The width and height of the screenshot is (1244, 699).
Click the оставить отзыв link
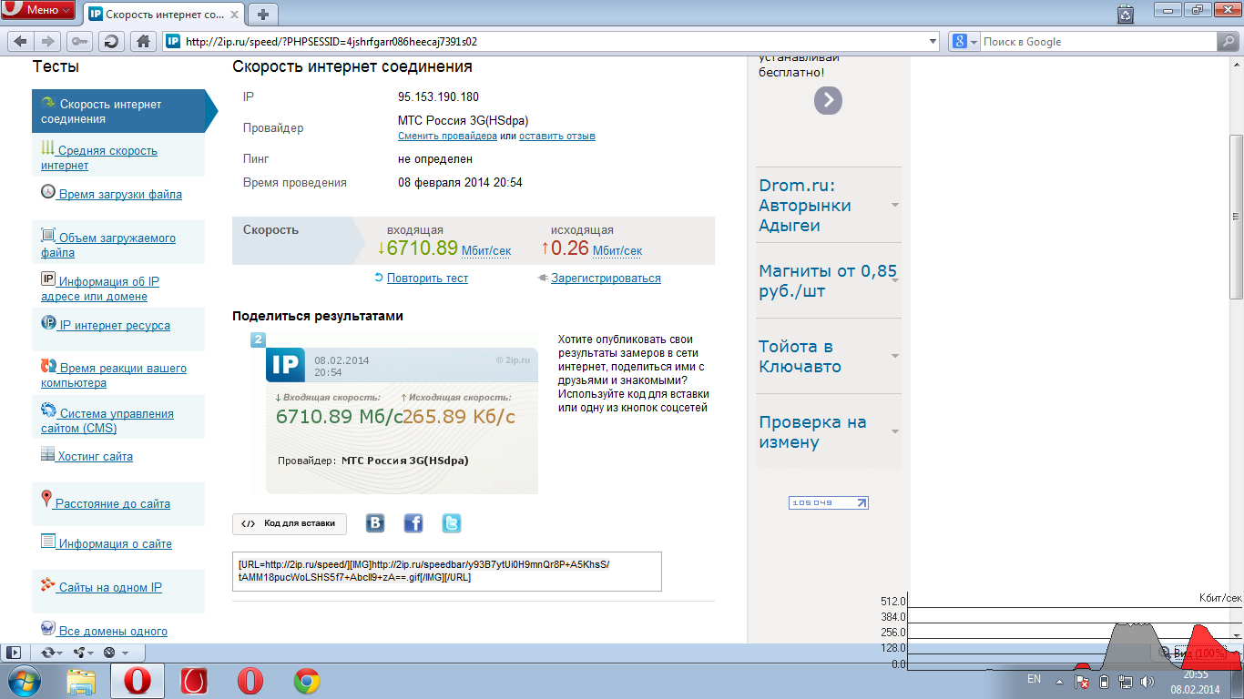pos(557,136)
